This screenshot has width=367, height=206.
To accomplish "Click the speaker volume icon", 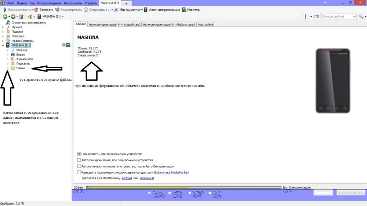I will pos(30,16).
